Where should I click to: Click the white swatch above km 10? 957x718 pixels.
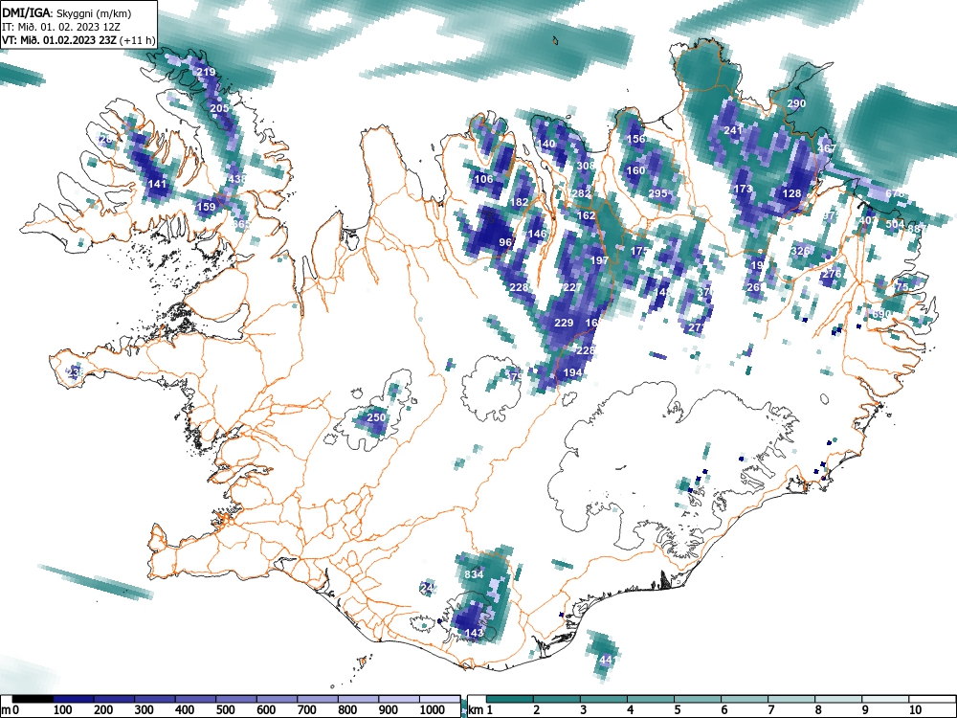click(932, 699)
